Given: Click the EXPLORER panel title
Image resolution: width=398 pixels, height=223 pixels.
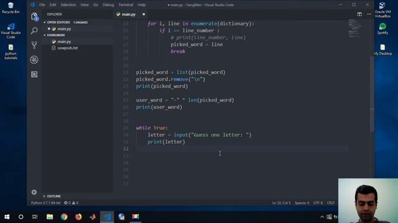Looking at the screenshot, I should [x=54, y=14].
